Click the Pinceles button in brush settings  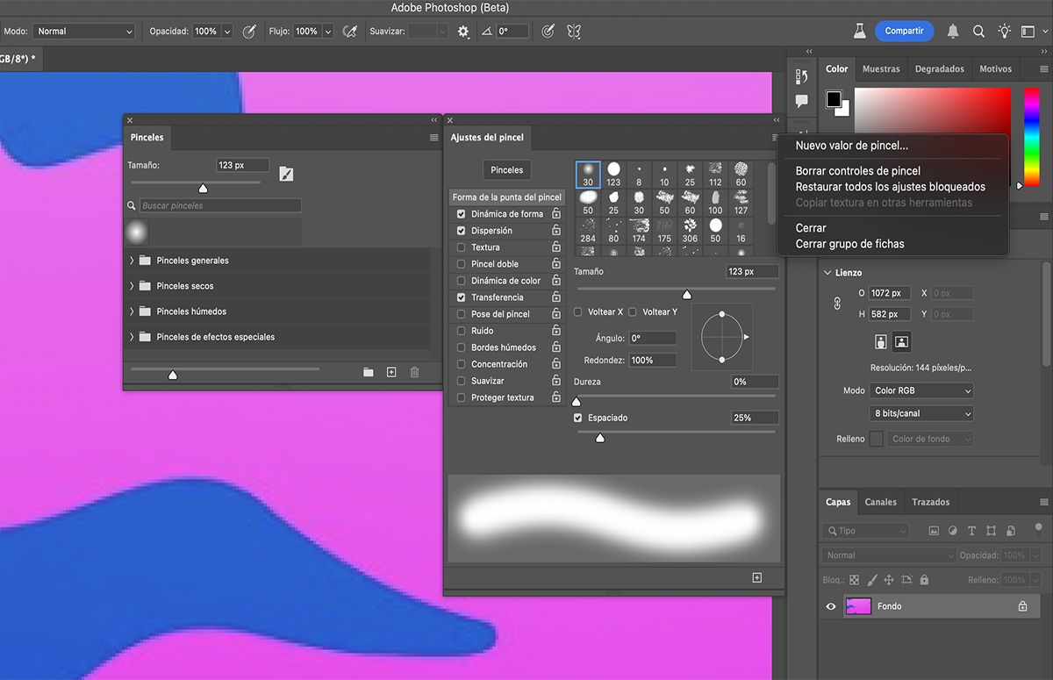(x=506, y=170)
